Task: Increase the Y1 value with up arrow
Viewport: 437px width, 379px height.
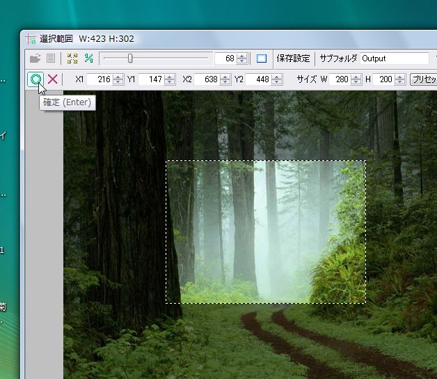Action: pos(170,77)
